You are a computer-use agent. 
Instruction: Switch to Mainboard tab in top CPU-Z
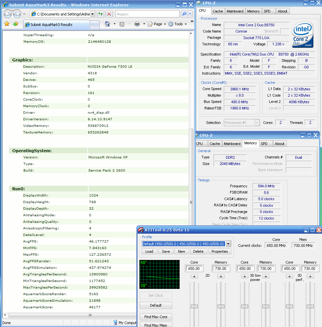pyautogui.click(x=235, y=11)
